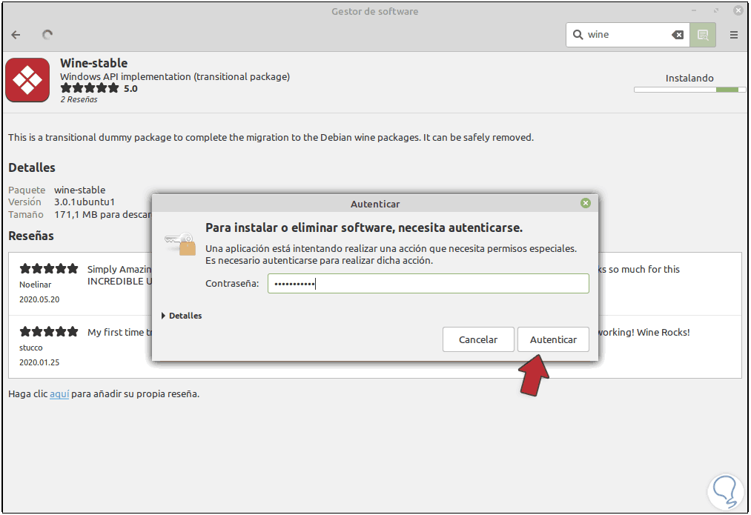Click stucco's five-star rating
Viewport: 751px width, 515px height.
pos(48,332)
